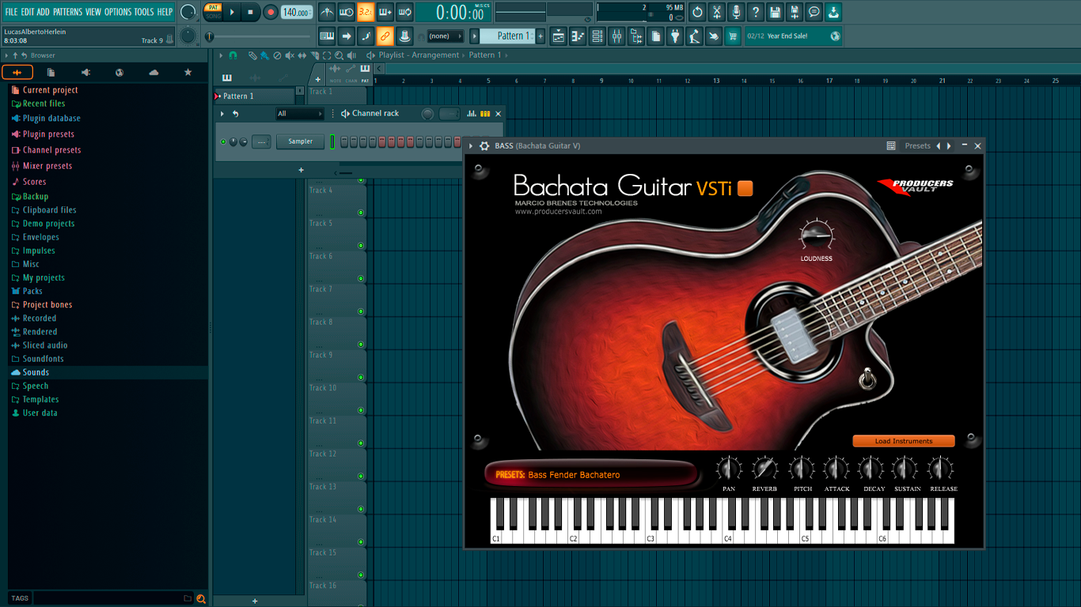The image size is (1081, 607).
Task: Click the stop playback button
Action: (251, 12)
